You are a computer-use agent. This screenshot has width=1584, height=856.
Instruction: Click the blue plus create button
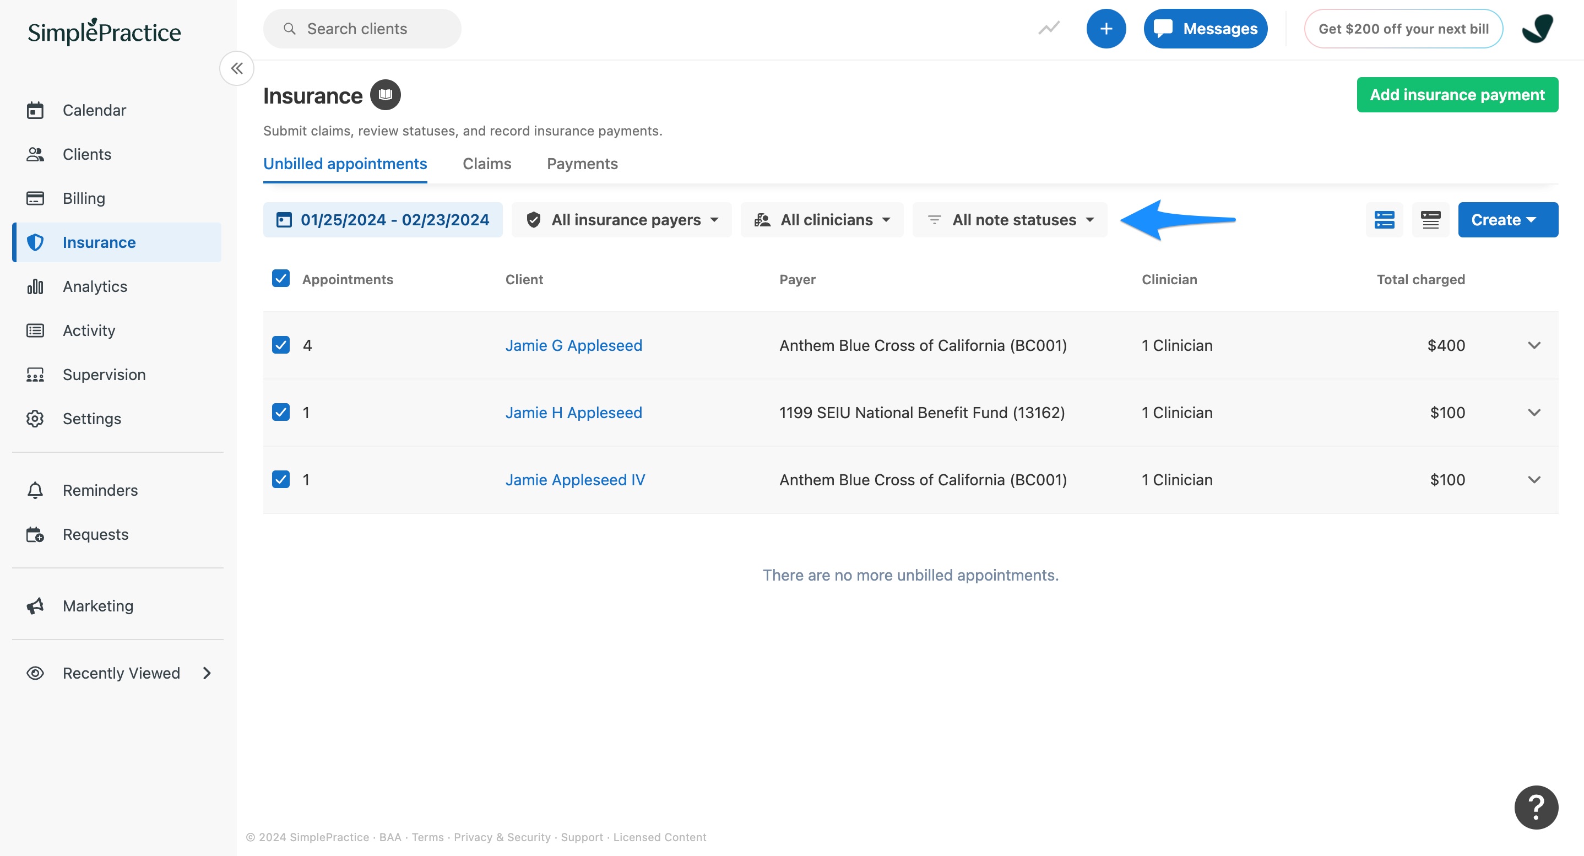[x=1105, y=28]
